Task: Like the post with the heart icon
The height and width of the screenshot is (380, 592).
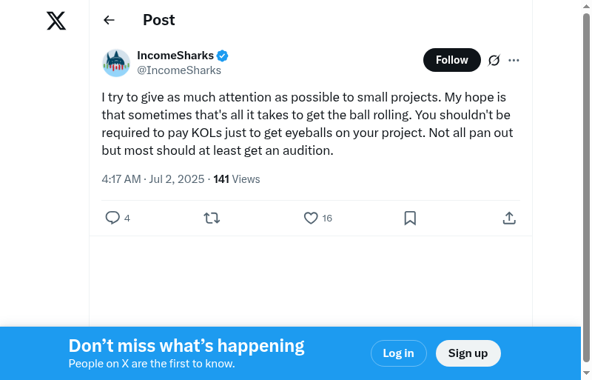Action: (x=311, y=218)
